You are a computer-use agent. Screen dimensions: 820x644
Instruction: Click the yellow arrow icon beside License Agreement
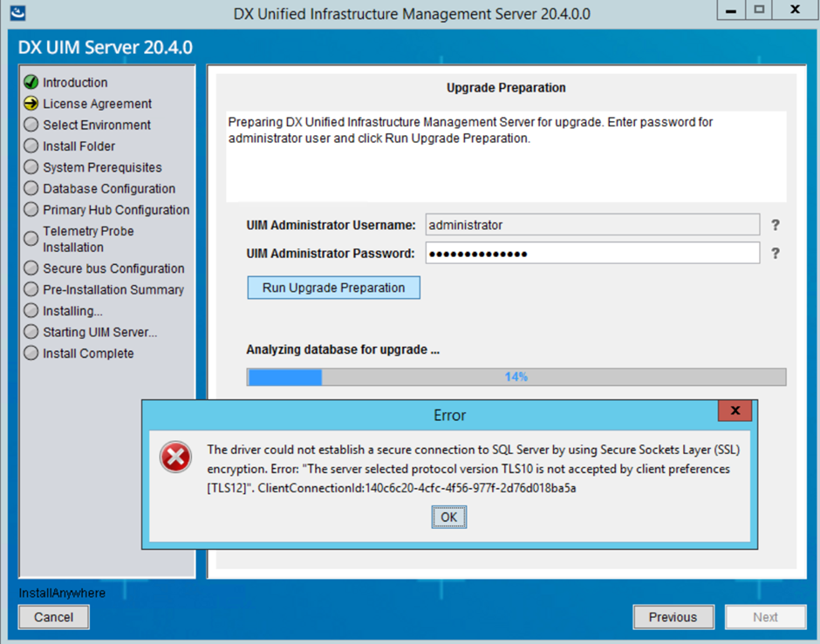pyautogui.click(x=31, y=104)
